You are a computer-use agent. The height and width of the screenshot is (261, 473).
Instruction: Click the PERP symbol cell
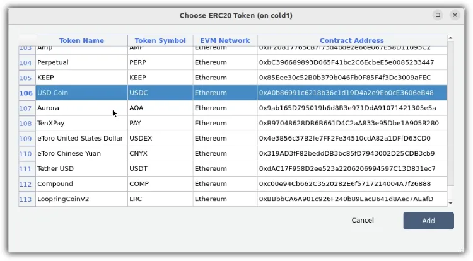click(160, 62)
